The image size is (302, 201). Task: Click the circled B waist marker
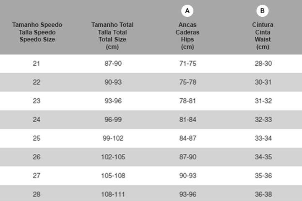[262, 11]
